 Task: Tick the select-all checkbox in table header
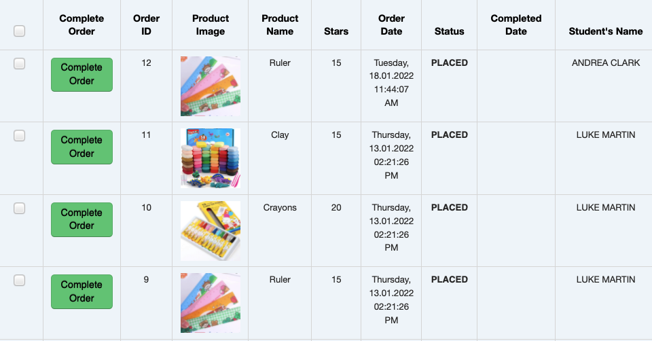point(19,31)
